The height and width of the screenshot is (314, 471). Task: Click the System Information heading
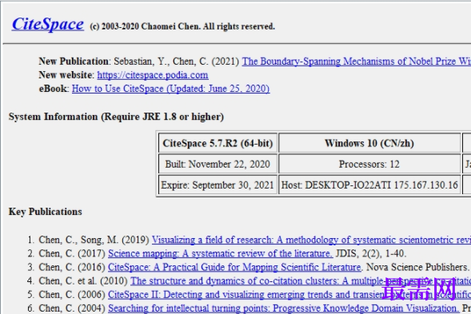point(116,117)
